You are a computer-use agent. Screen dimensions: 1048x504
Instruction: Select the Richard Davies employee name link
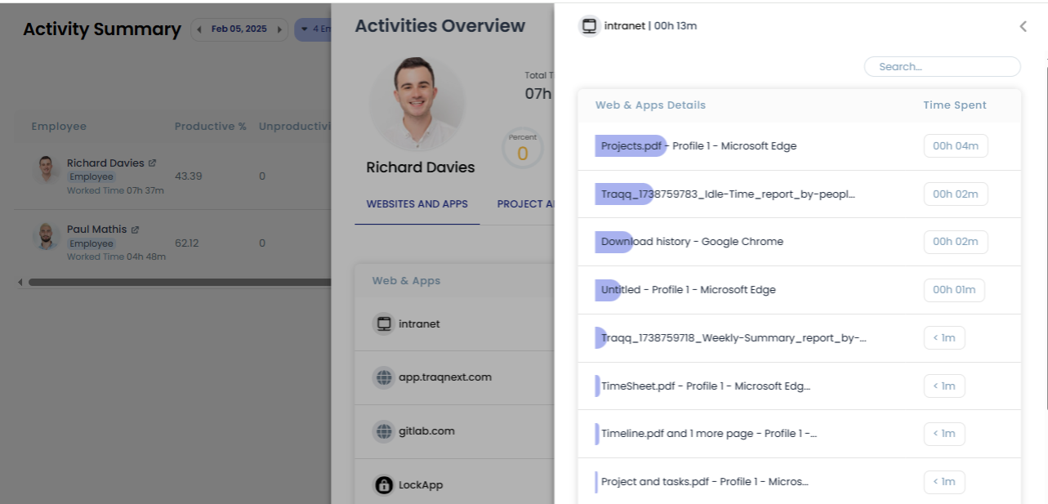click(105, 162)
